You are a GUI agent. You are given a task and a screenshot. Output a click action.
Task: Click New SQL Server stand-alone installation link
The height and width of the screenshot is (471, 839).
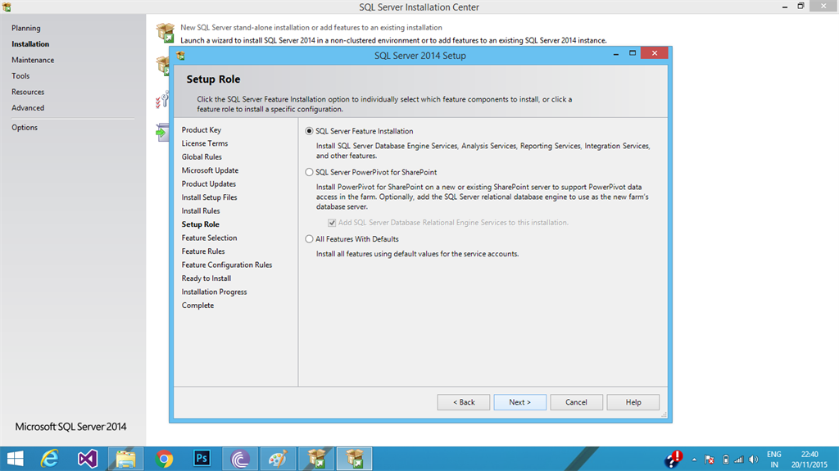tap(311, 27)
